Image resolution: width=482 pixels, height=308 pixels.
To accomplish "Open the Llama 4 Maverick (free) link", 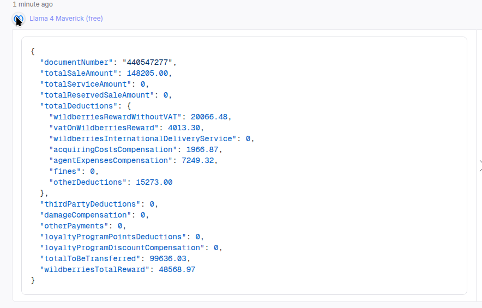I will (66, 19).
